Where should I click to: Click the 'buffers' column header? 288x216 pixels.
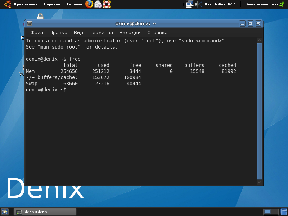coord(194,65)
